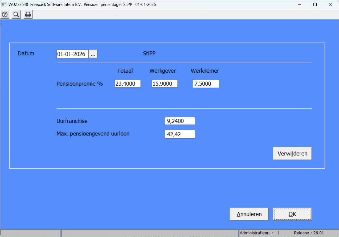Click the Werkgever percentage field

165,84
